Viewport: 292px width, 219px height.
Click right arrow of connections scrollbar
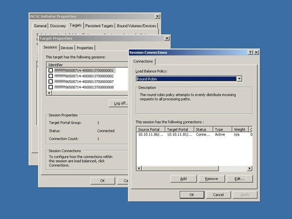pos(250,168)
